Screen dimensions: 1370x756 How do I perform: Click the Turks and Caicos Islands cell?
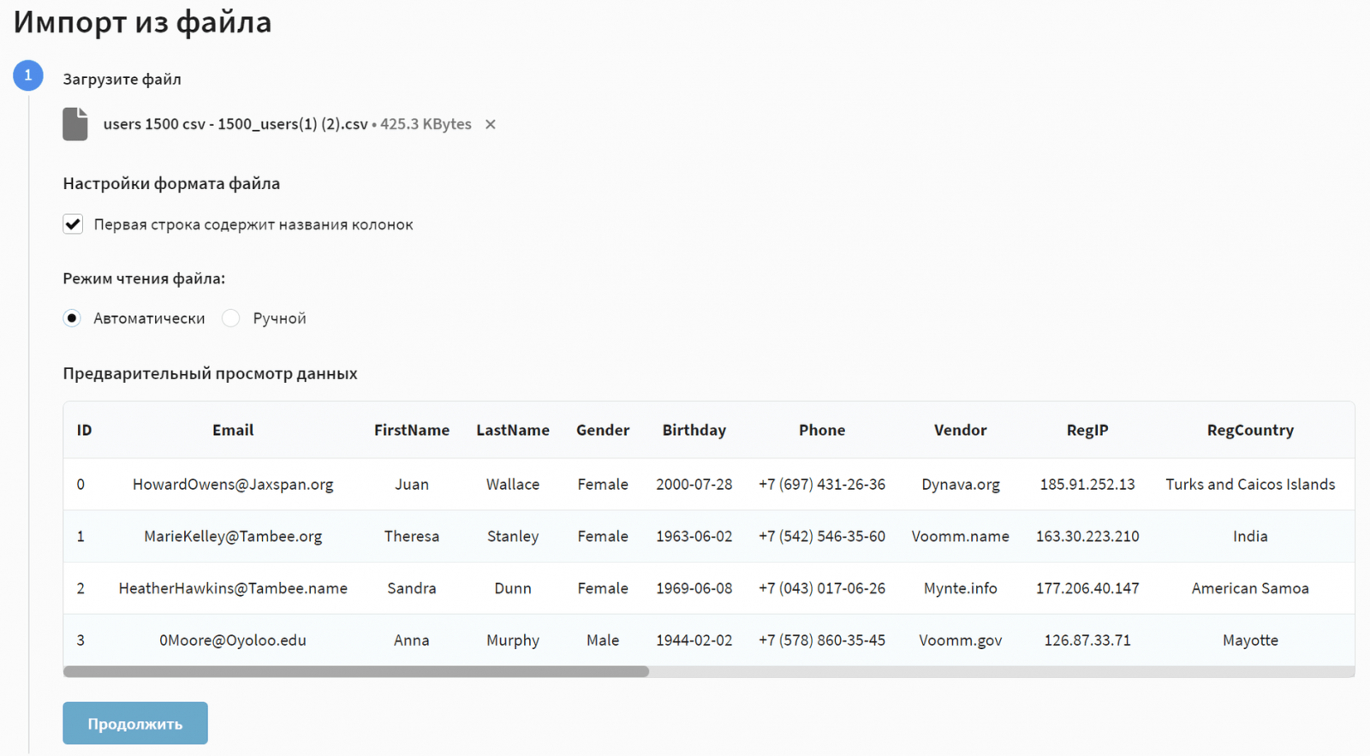coord(1250,485)
